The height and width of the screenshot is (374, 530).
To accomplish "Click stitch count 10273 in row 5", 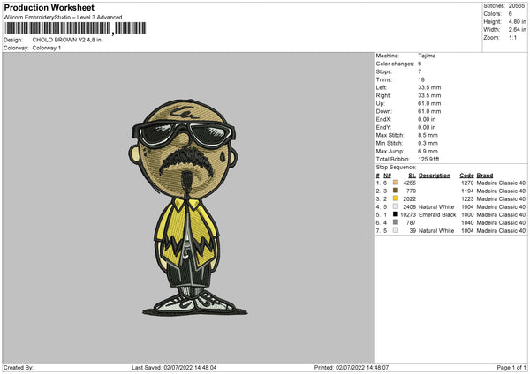I will pyautogui.click(x=408, y=215).
